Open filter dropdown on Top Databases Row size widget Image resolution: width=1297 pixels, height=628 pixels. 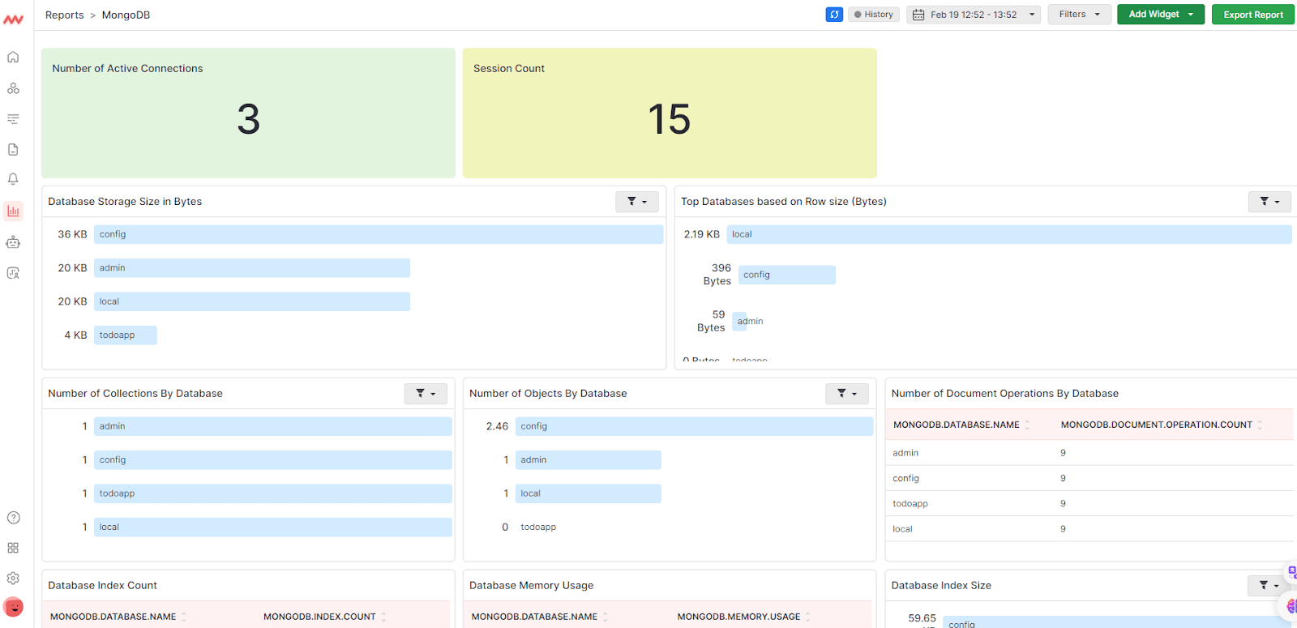point(1269,202)
